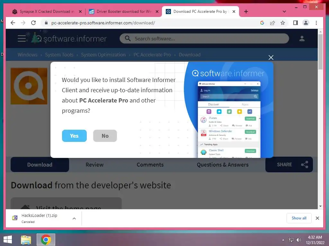Click the SHARE button
The height and width of the screenshot is (246, 329).
pyautogui.click(x=289, y=165)
